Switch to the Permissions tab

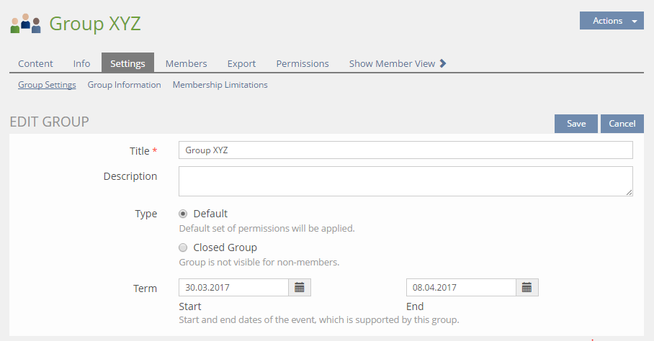[x=303, y=63]
